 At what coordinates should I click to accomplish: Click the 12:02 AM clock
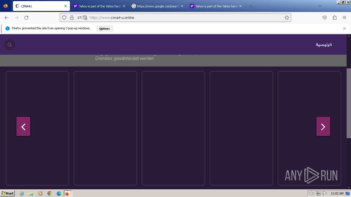(337, 193)
